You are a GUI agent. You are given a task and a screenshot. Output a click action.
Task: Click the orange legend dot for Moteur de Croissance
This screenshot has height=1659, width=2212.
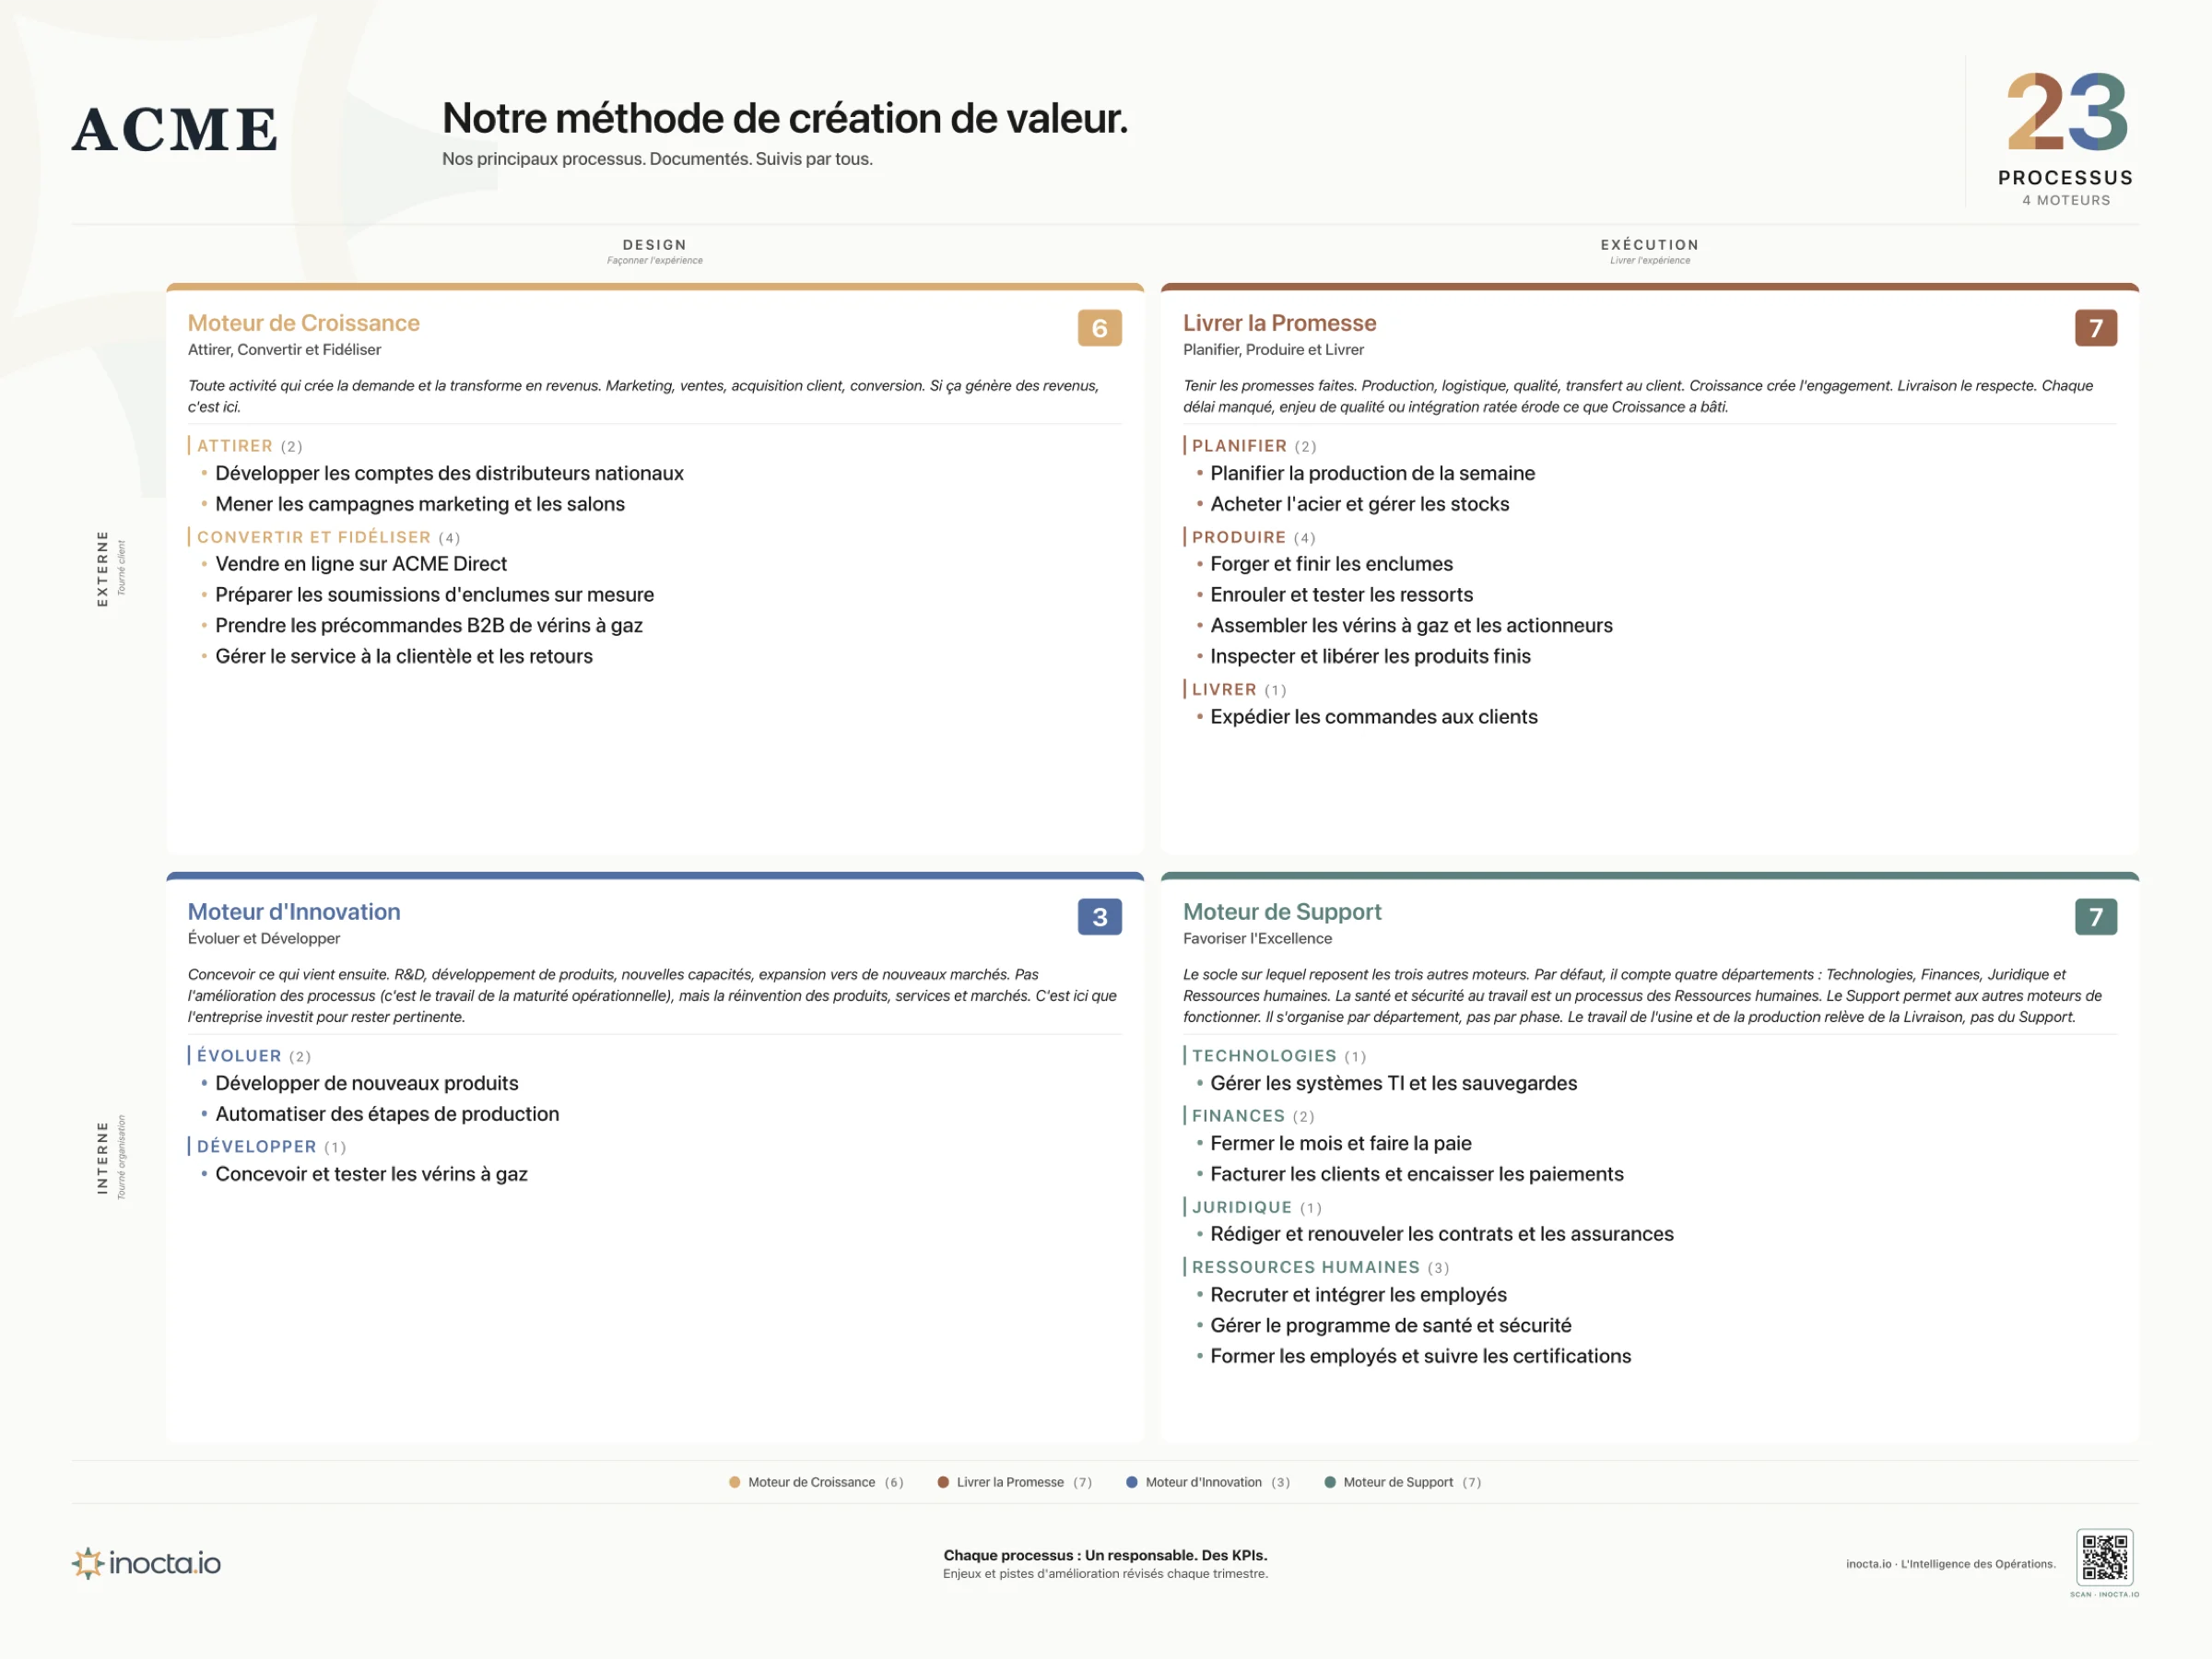coord(735,1482)
